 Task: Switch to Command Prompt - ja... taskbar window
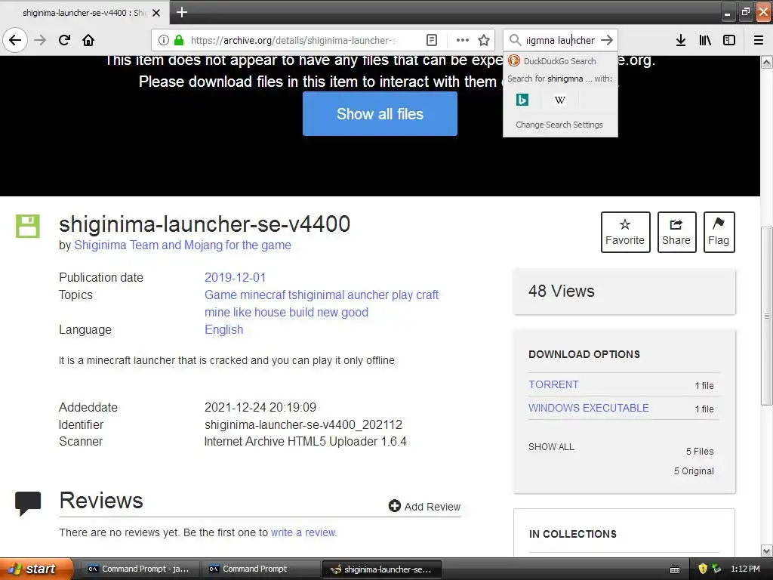point(139,569)
